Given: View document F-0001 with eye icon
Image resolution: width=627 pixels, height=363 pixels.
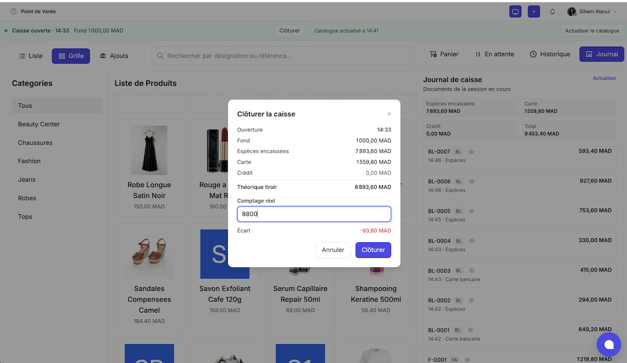Looking at the screenshot, I should coord(467,360).
